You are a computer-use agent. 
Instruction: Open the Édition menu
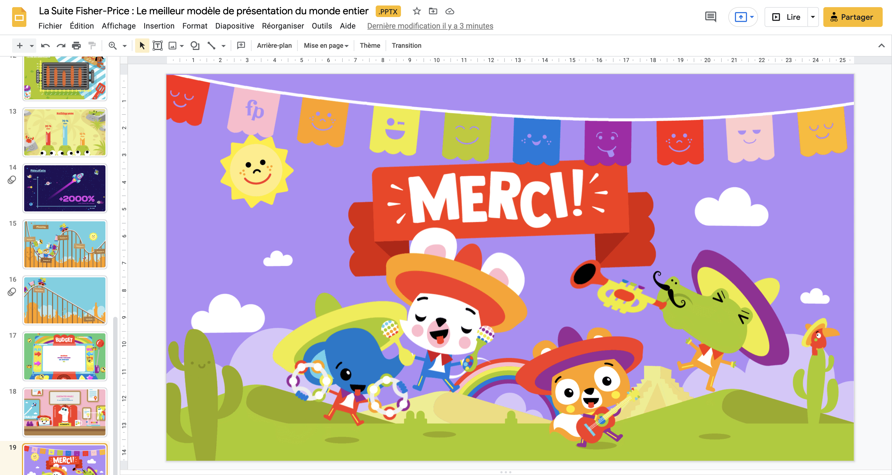click(82, 26)
